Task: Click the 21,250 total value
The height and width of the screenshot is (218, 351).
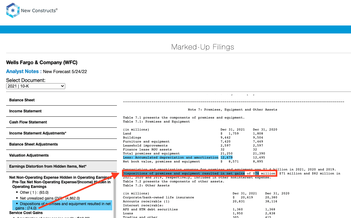Action: (x=226, y=154)
